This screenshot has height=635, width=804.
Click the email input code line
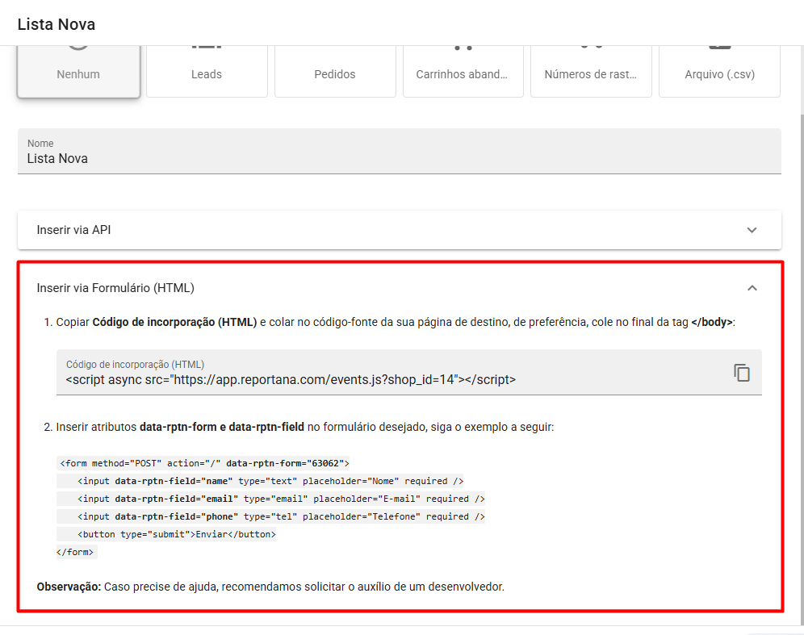click(x=281, y=499)
